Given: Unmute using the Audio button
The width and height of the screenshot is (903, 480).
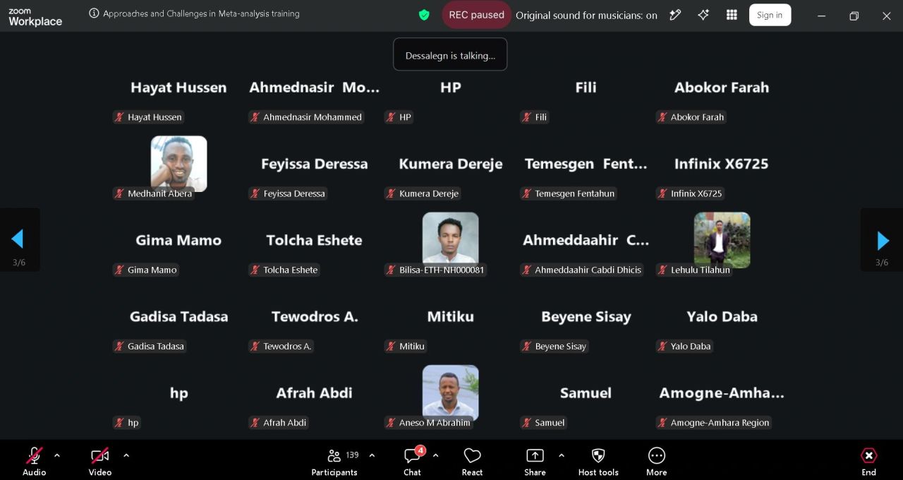Looking at the screenshot, I should (34, 462).
